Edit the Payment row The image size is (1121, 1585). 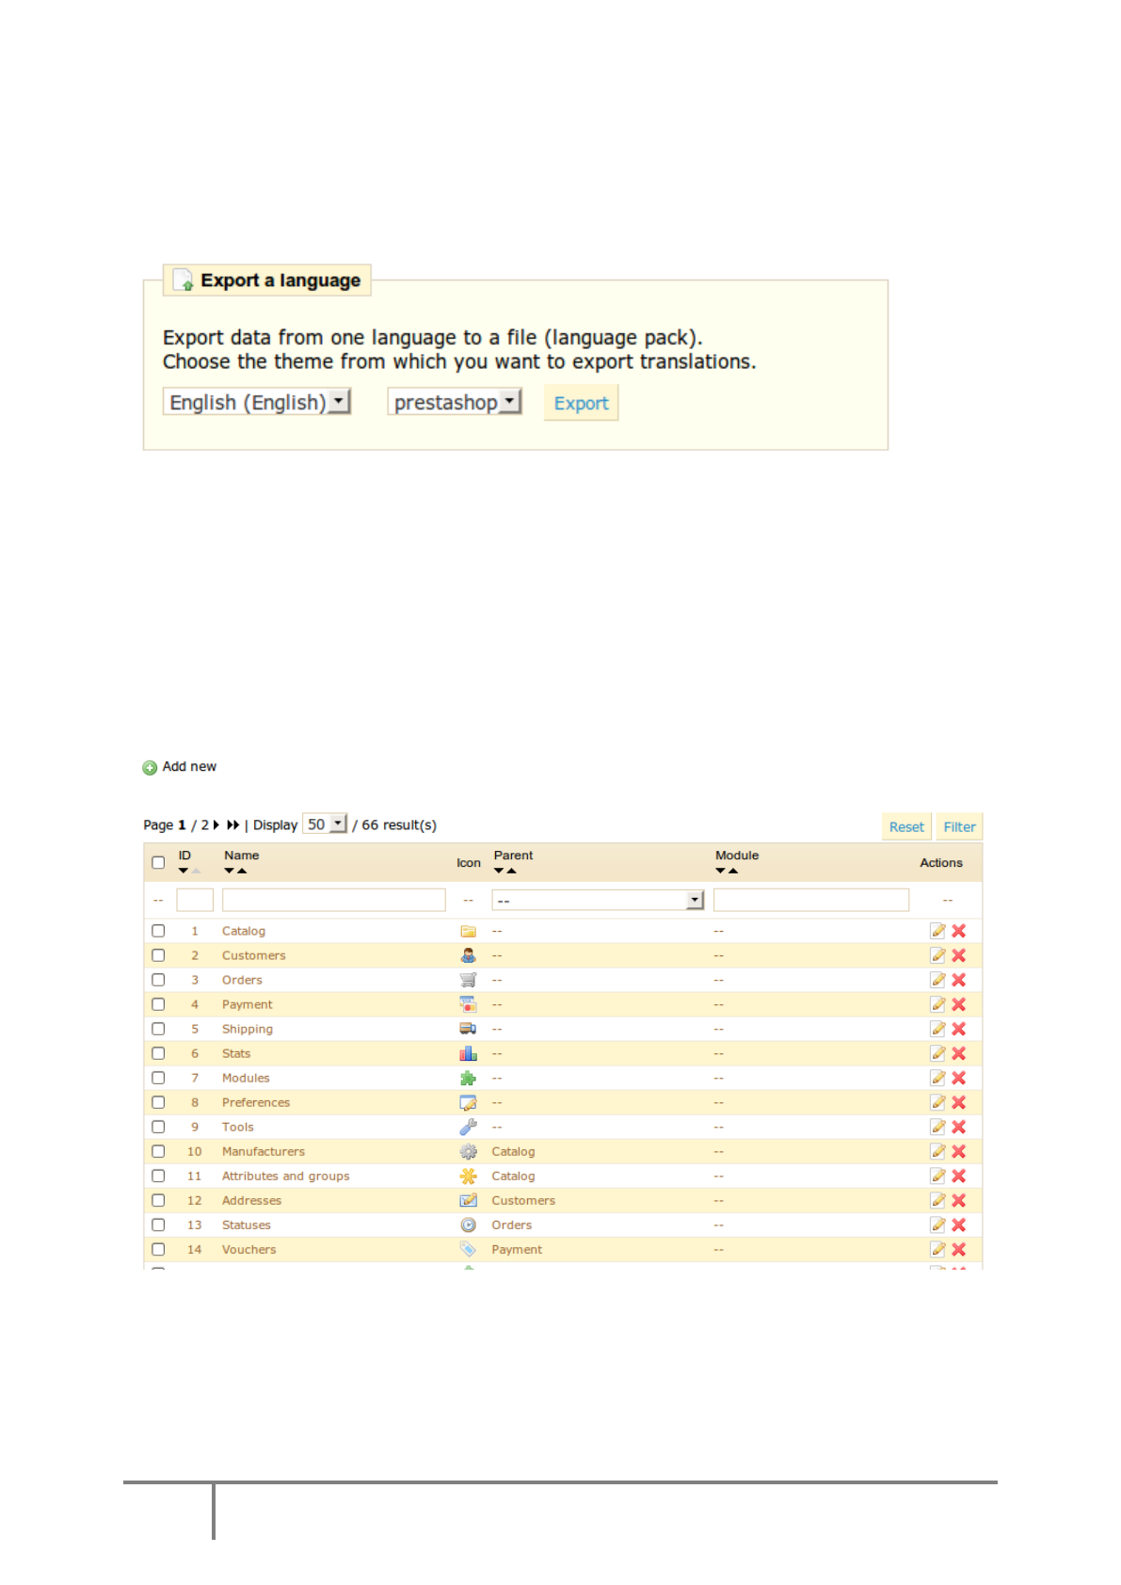tap(937, 1004)
